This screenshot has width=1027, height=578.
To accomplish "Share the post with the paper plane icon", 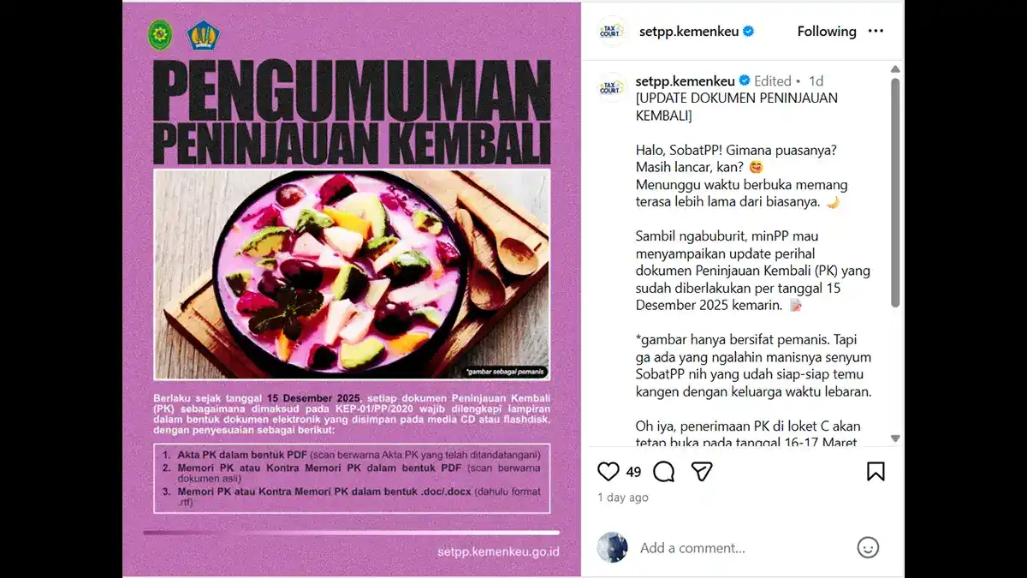I will click(702, 472).
